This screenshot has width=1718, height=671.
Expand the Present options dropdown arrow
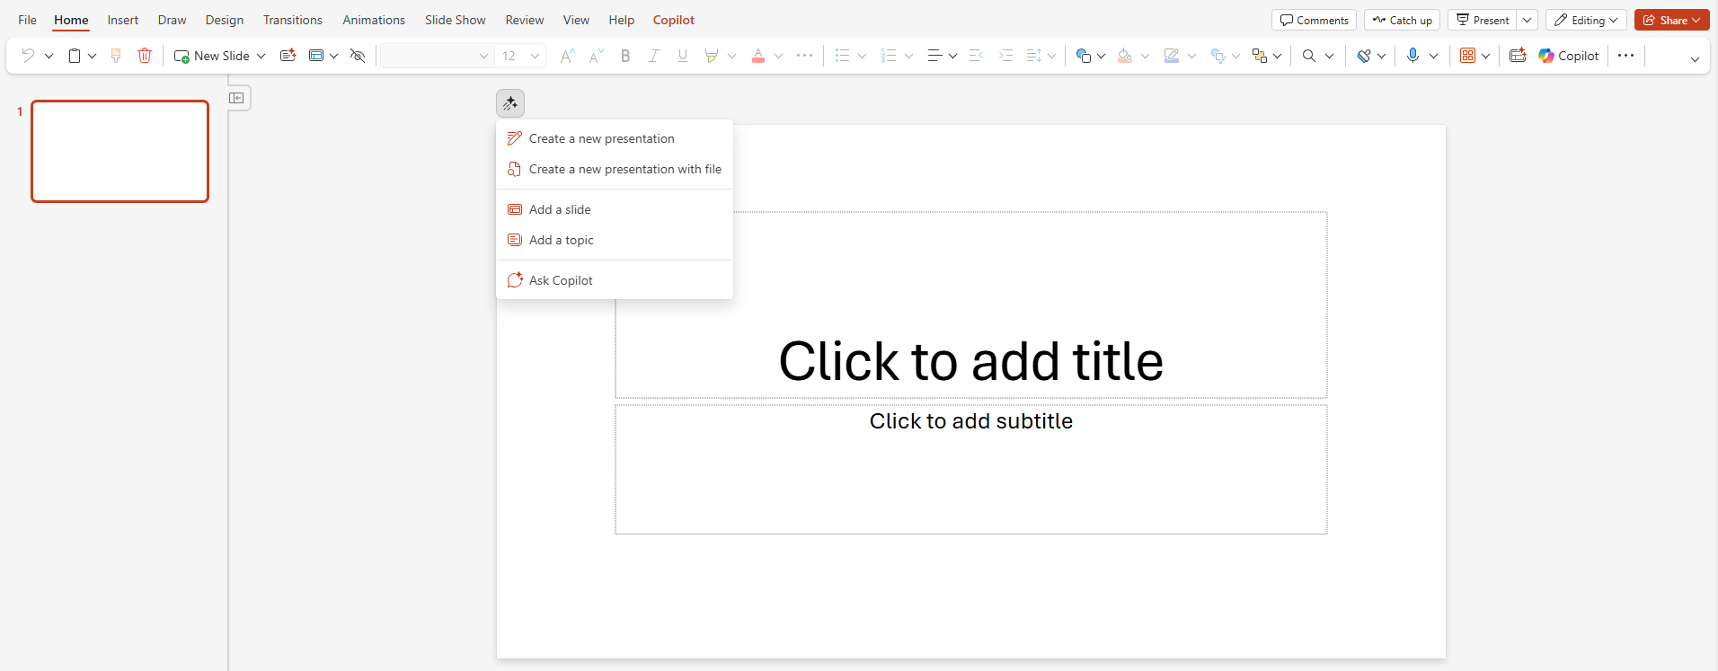click(x=1527, y=20)
